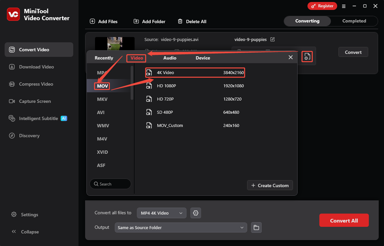Select the Device tab
The height and width of the screenshot is (246, 384).
point(203,58)
